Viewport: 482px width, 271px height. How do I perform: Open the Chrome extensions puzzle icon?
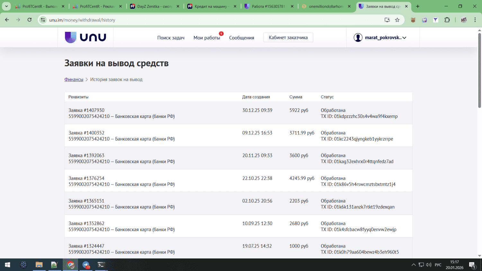tap(447, 20)
